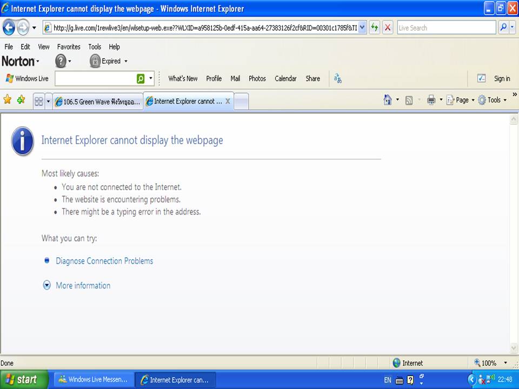Open the File menu
The width and height of the screenshot is (519, 389).
coord(9,46)
